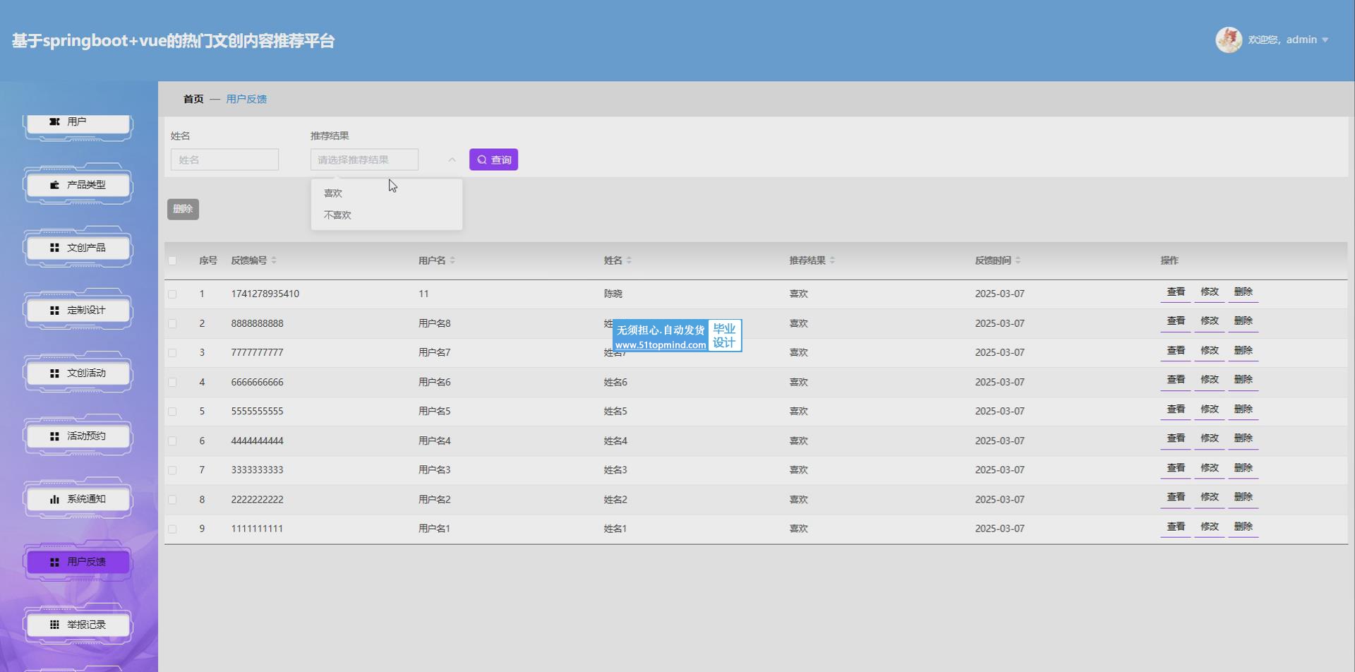Screen dimensions: 1355x672
Task: Check the checkbox for row 1
Action: pyautogui.click(x=172, y=294)
